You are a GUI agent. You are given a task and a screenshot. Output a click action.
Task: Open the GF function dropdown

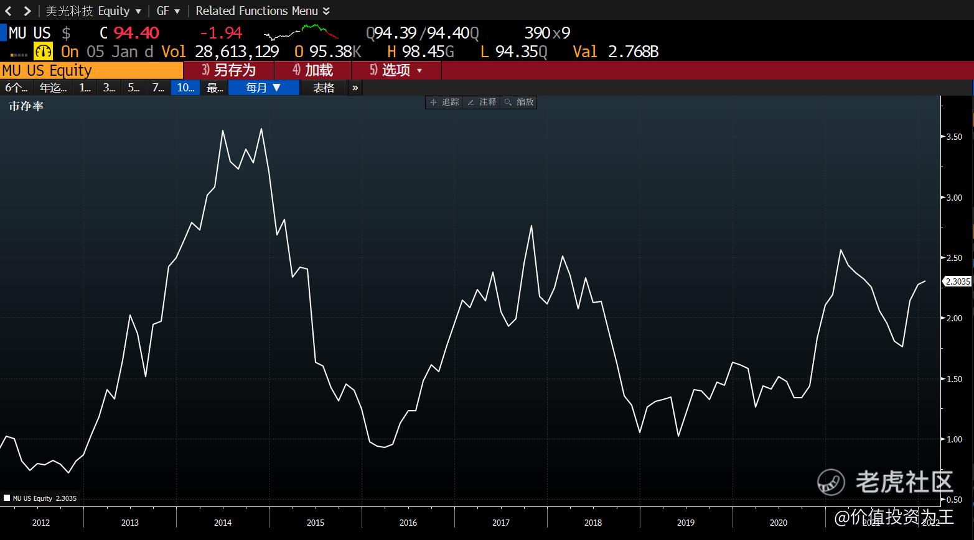(x=168, y=11)
